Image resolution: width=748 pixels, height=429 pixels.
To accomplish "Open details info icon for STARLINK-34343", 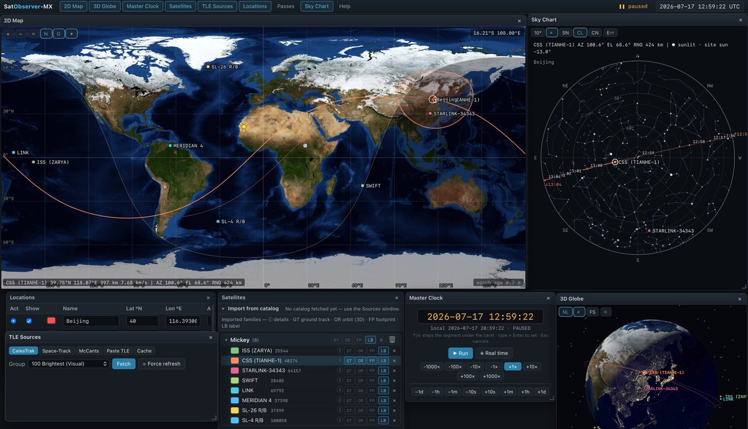I will [x=340, y=370].
